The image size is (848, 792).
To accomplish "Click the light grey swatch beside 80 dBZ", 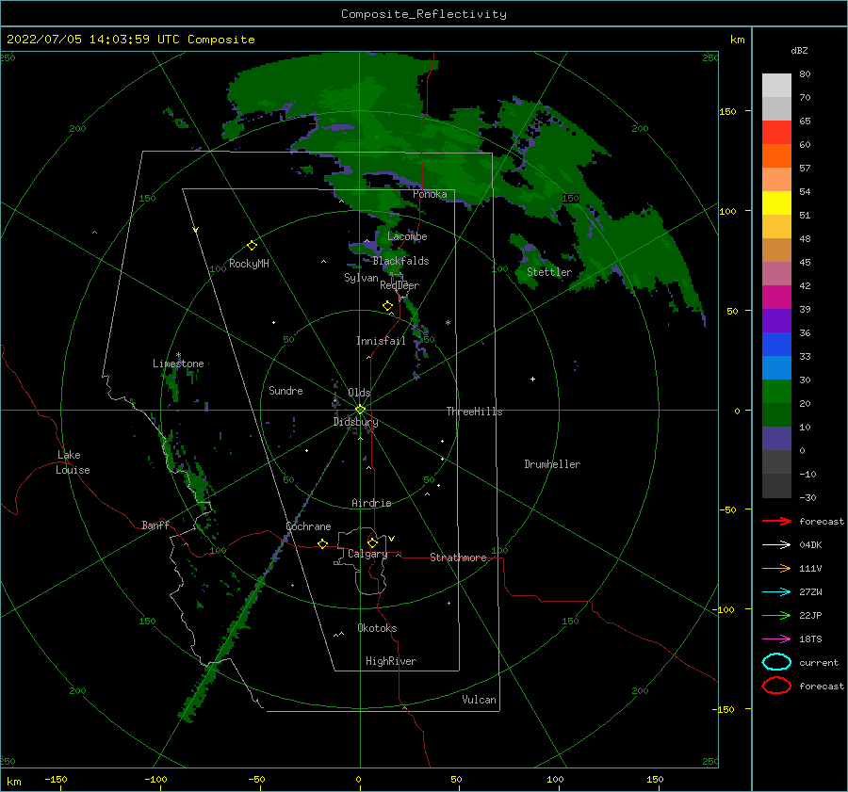I will click(x=776, y=86).
